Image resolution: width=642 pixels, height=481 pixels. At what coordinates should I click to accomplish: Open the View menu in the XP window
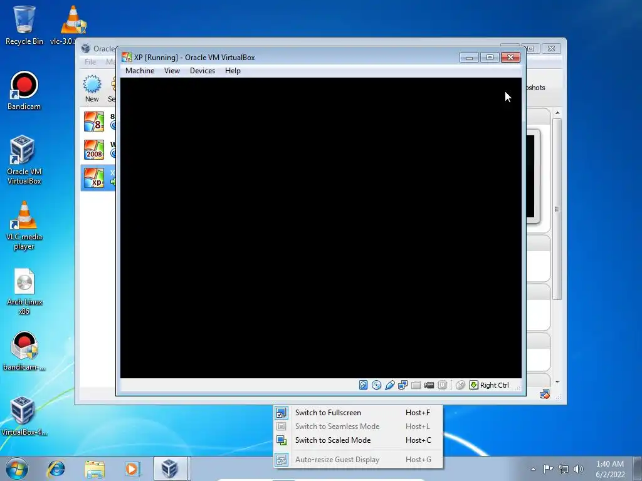(x=172, y=71)
